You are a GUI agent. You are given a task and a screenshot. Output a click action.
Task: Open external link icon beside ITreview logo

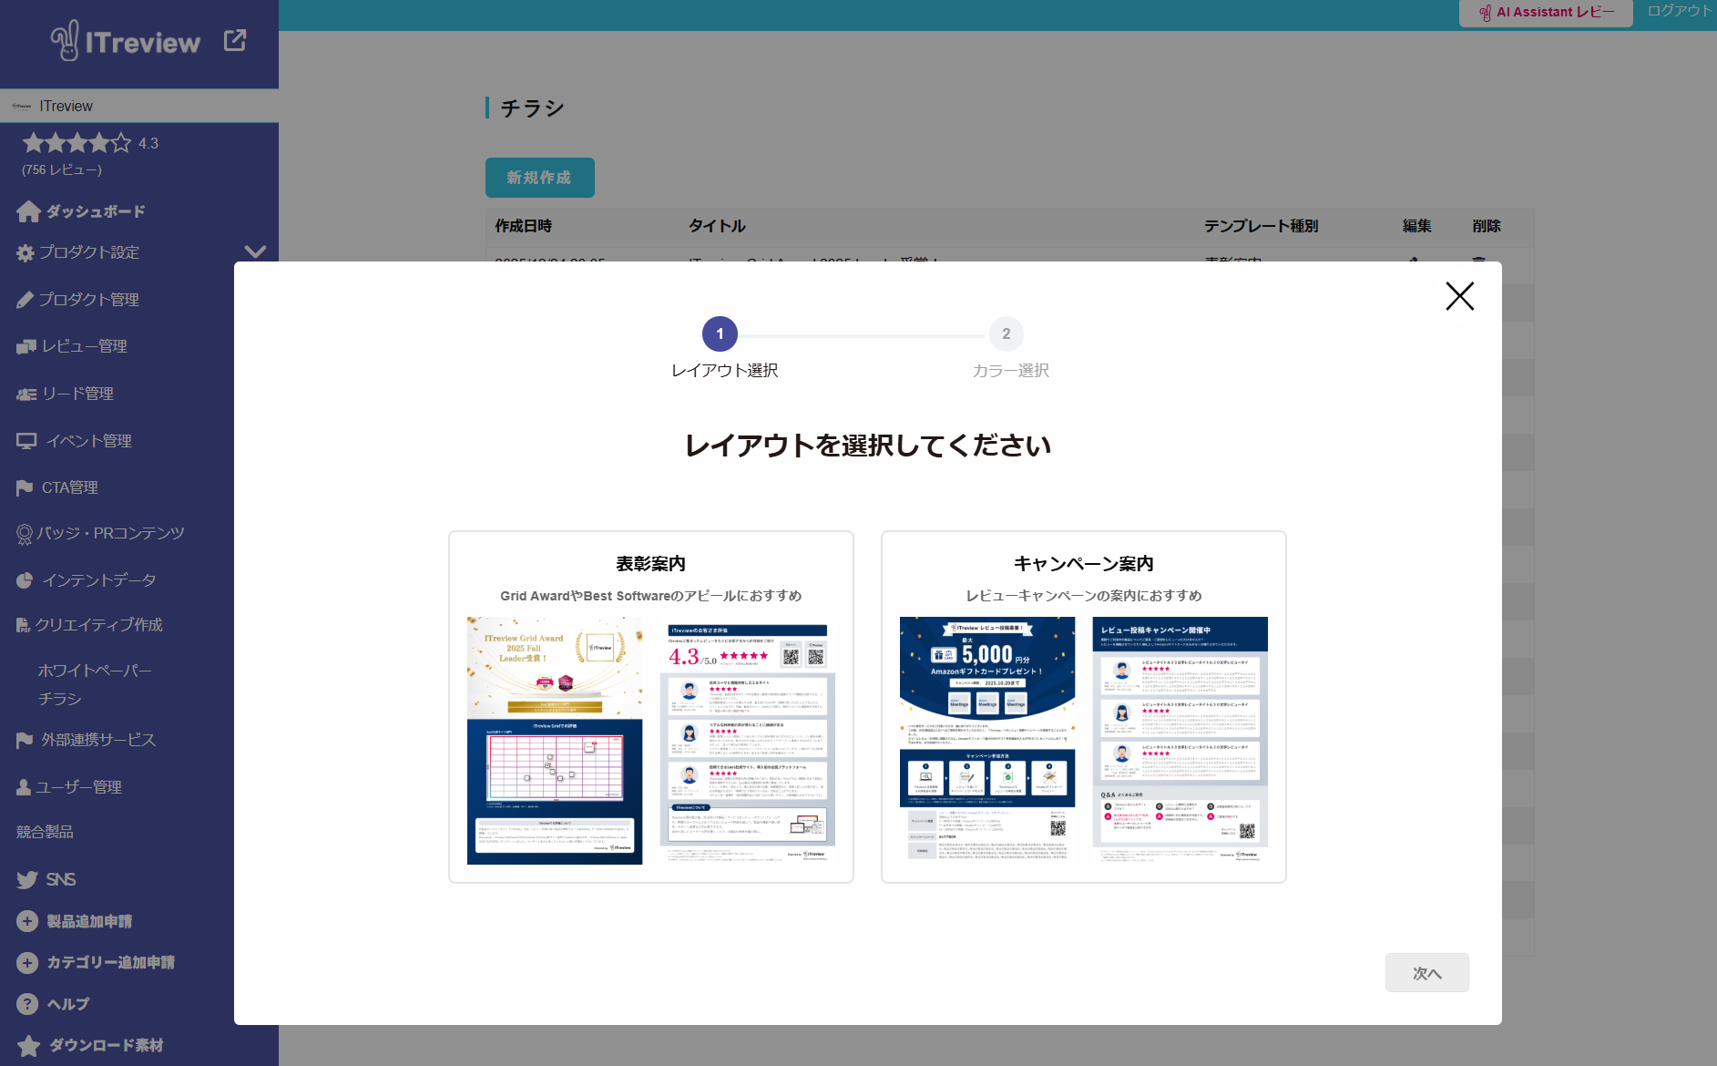coord(235,40)
